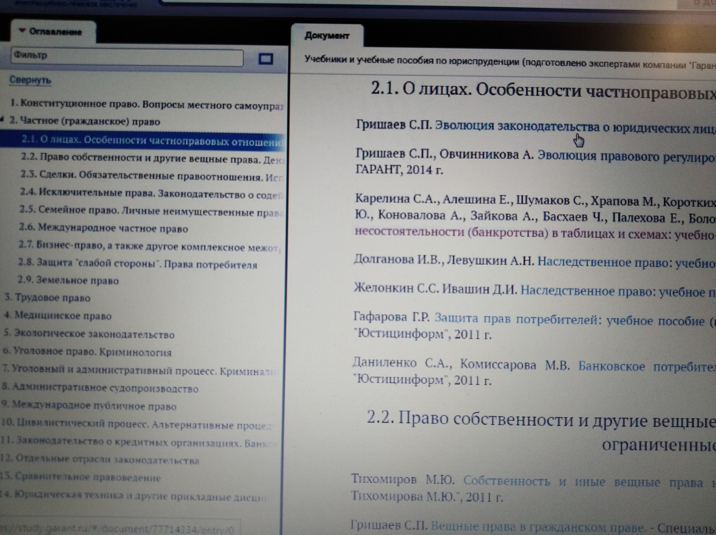Open 2.3. Сделки. Обязательственные правоотношения
Screen dimensions: 716x535
coord(151,175)
